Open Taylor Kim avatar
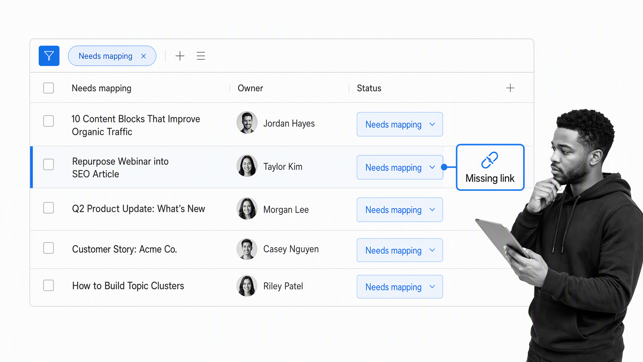This screenshot has width=643, height=362. click(x=247, y=166)
